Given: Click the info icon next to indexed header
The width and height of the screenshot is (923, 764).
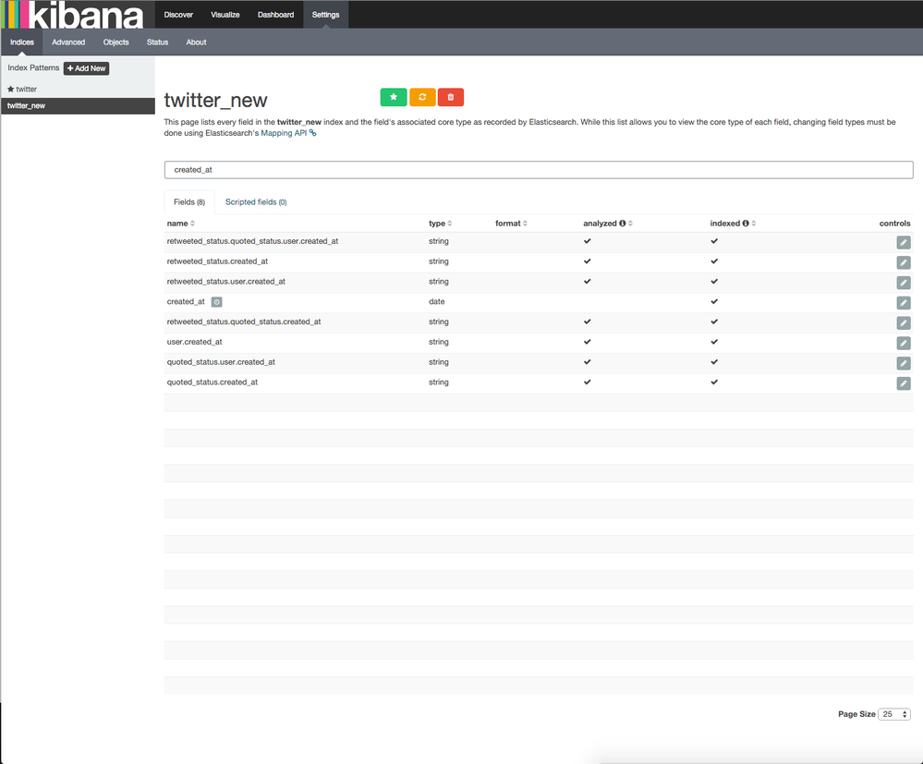Looking at the screenshot, I should 745,223.
